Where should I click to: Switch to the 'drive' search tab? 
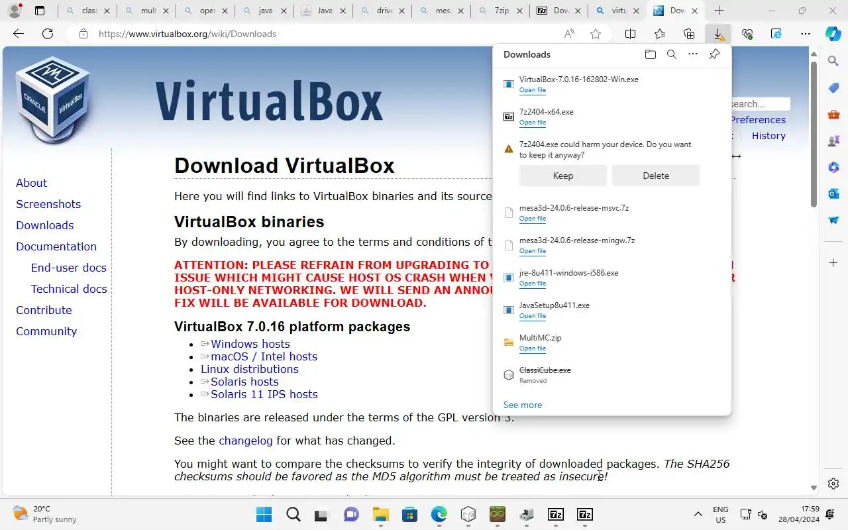[x=382, y=11]
